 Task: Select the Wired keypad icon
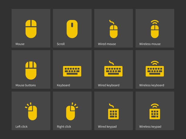(113, 111)
